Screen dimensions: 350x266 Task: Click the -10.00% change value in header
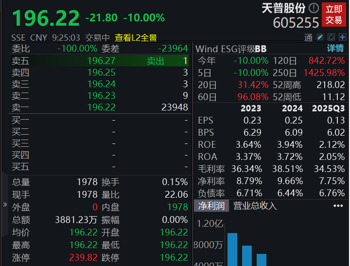[x=144, y=18]
